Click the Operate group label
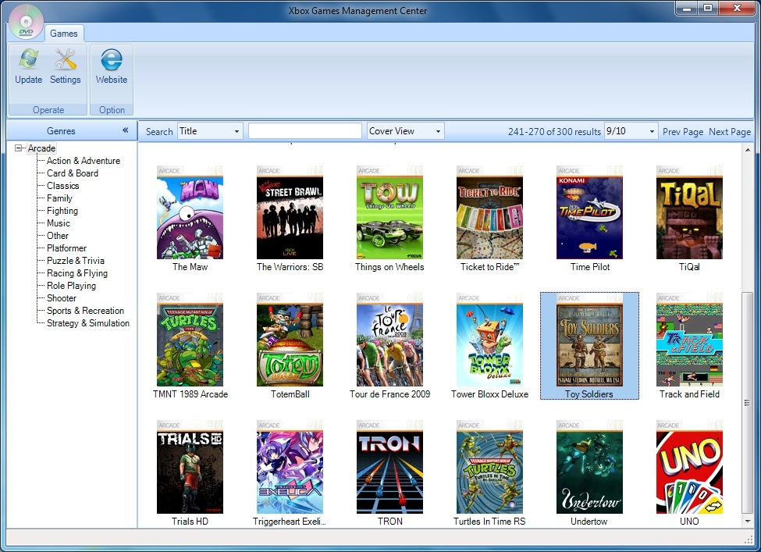 pyautogui.click(x=48, y=110)
